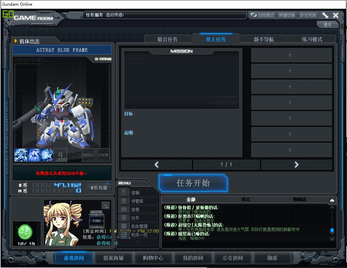The image size is (347, 268).
Task: Click M币充值 recharge button
Action: pyautogui.click(x=99, y=188)
